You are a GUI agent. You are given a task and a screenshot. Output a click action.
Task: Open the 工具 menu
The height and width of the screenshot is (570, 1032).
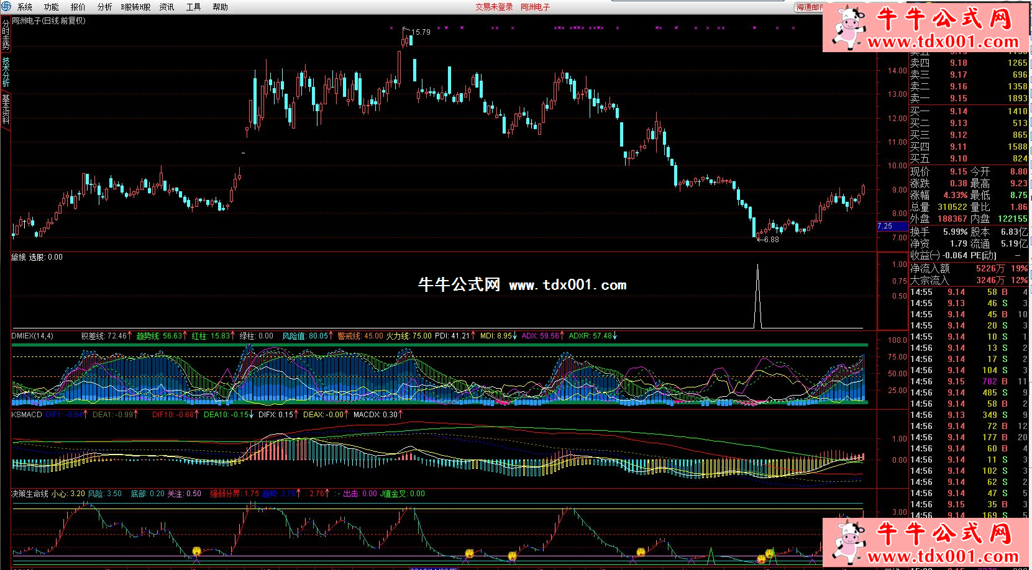pos(194,7)
